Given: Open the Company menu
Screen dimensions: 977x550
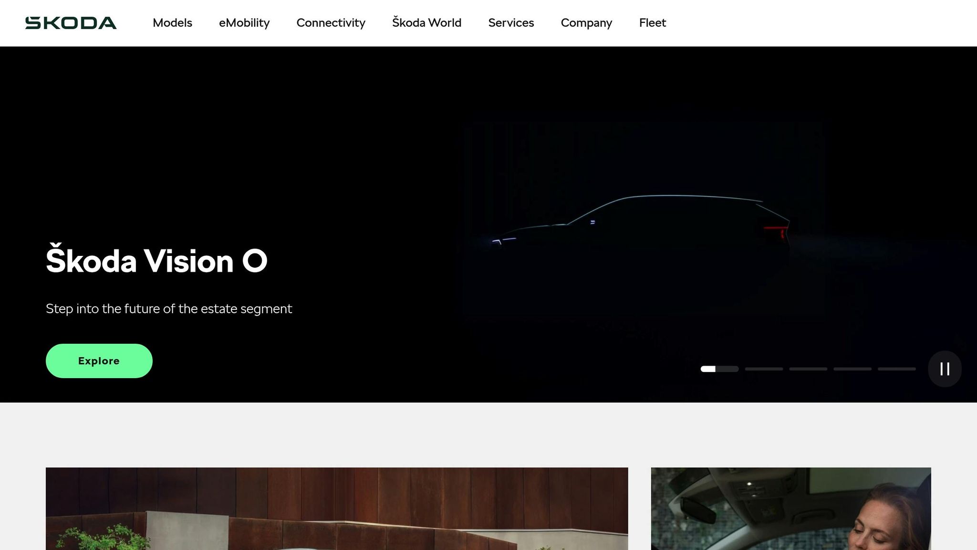Looking at the screenshot, I should pyautogui.click(x=586, y=23).
